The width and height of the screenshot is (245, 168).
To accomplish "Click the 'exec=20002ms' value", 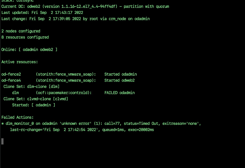I will click(x=141, y=130).
